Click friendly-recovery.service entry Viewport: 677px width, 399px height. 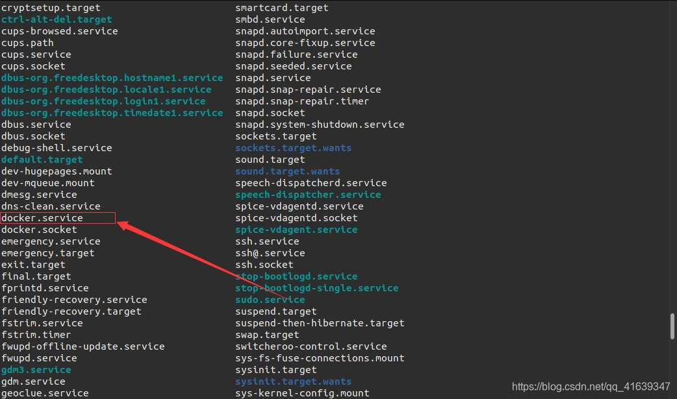click(x=74, y=299)
